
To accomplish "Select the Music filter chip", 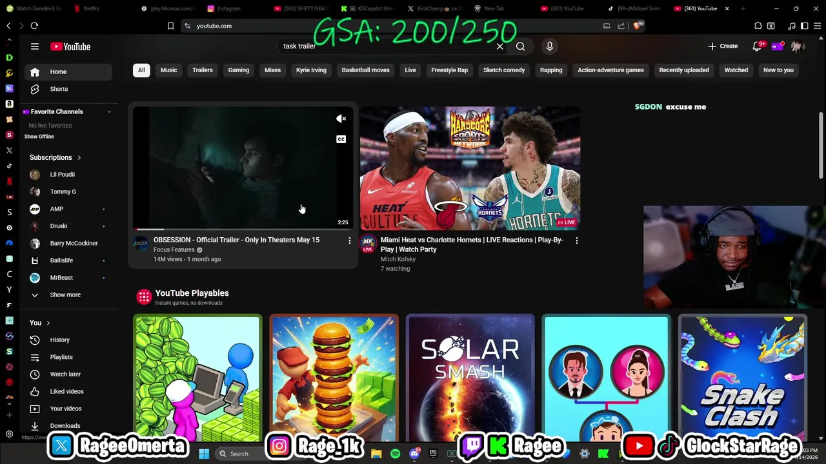I will (168, 70).
